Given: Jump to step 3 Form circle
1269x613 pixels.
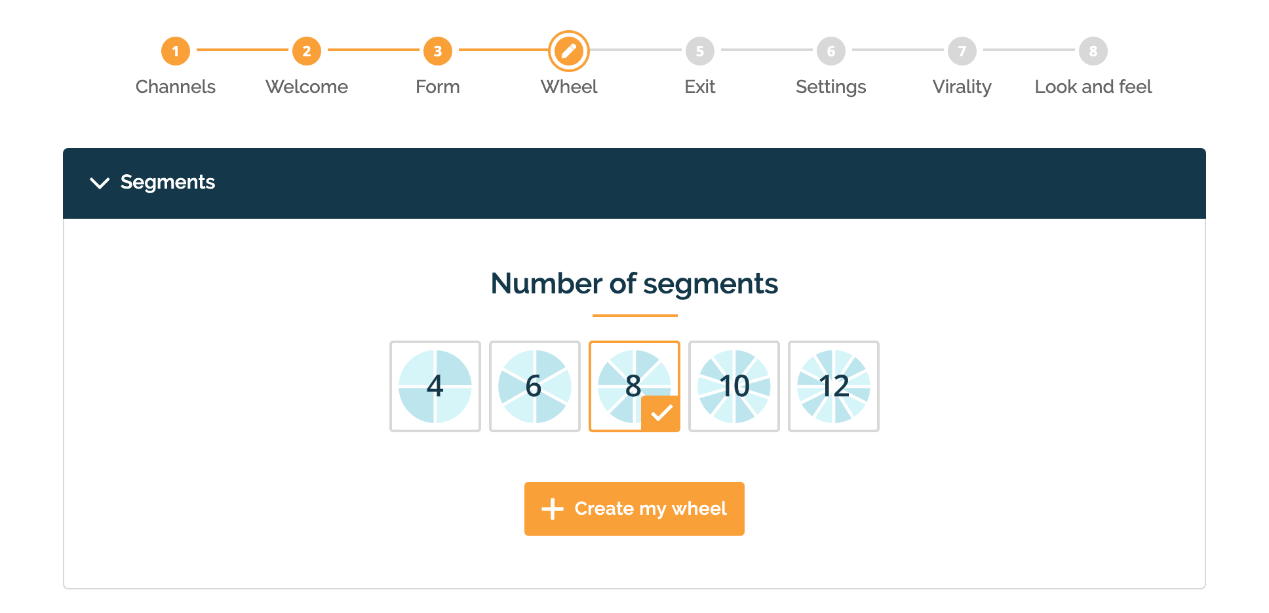Looking at the screenshot, I should click(438, 51).
